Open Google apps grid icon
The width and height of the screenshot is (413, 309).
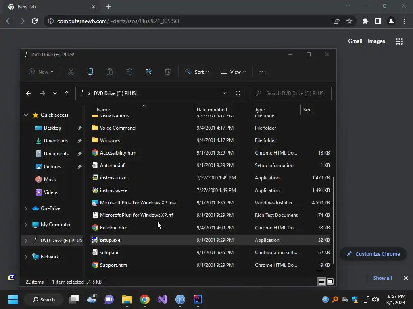tap(399, 41)
